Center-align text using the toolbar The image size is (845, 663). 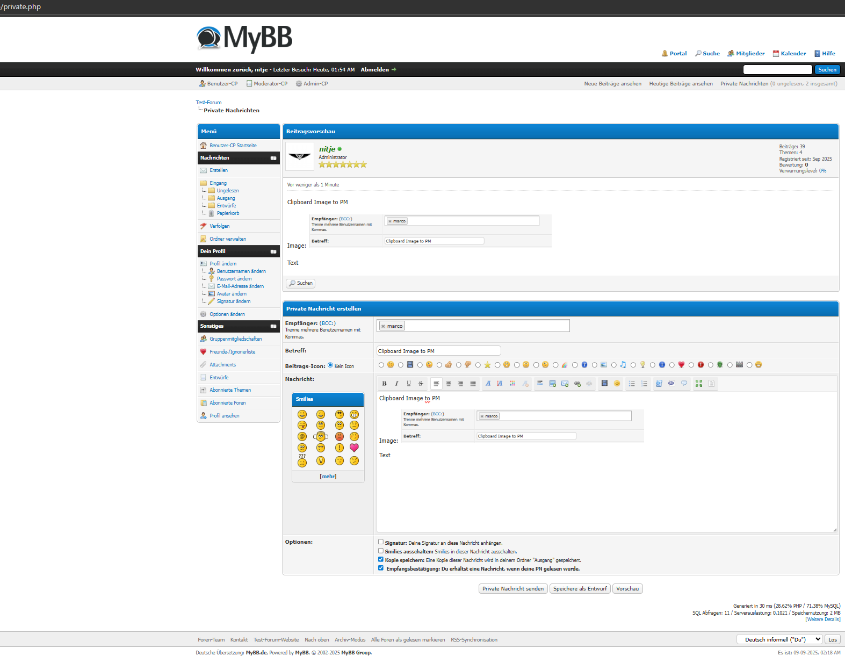click(x=449, y=384)
